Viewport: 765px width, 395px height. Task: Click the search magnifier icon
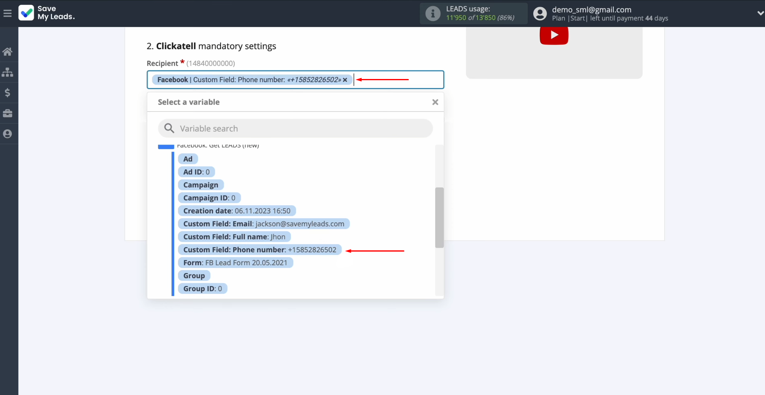click(x=169, y=128)
